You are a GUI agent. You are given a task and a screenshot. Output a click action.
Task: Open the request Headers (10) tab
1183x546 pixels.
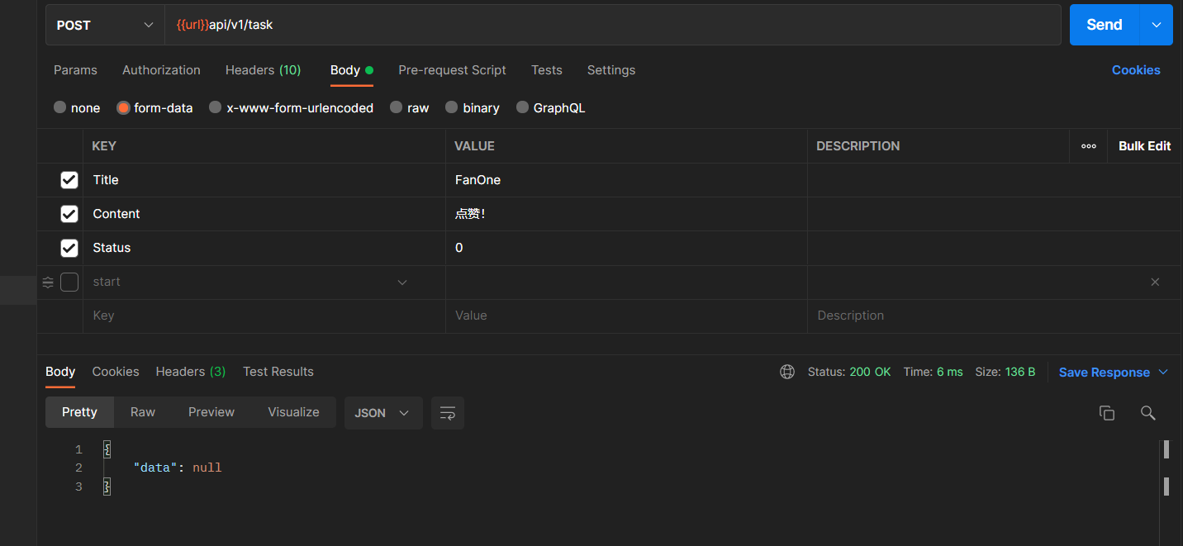click(x=263, y=70)
